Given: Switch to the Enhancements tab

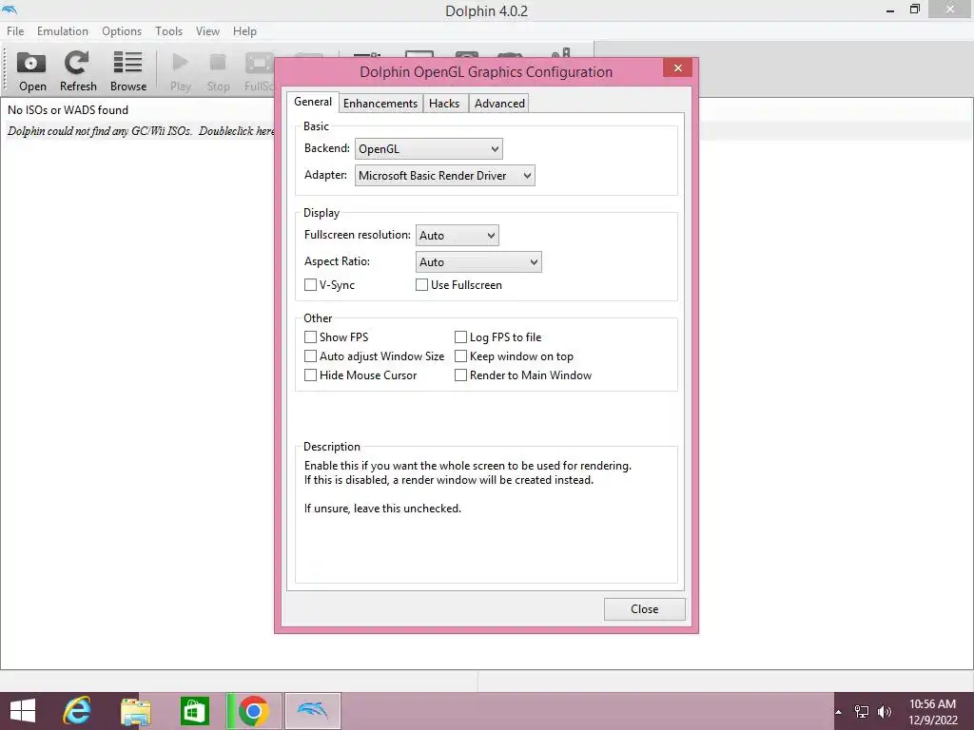Looking at the screenshot, I should pyautogui.click(x=380, y=103).
